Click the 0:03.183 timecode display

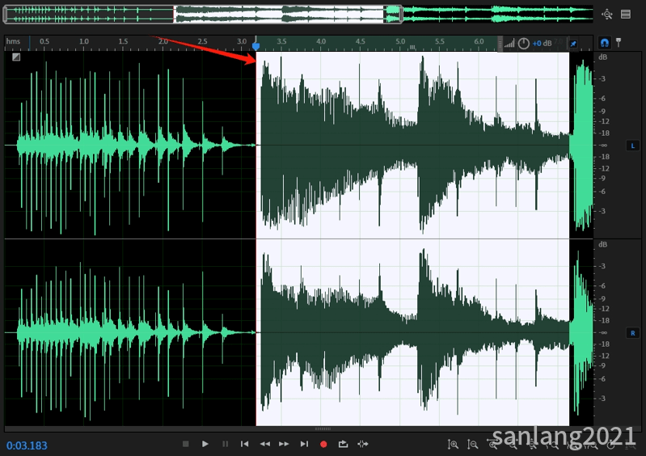27,445
